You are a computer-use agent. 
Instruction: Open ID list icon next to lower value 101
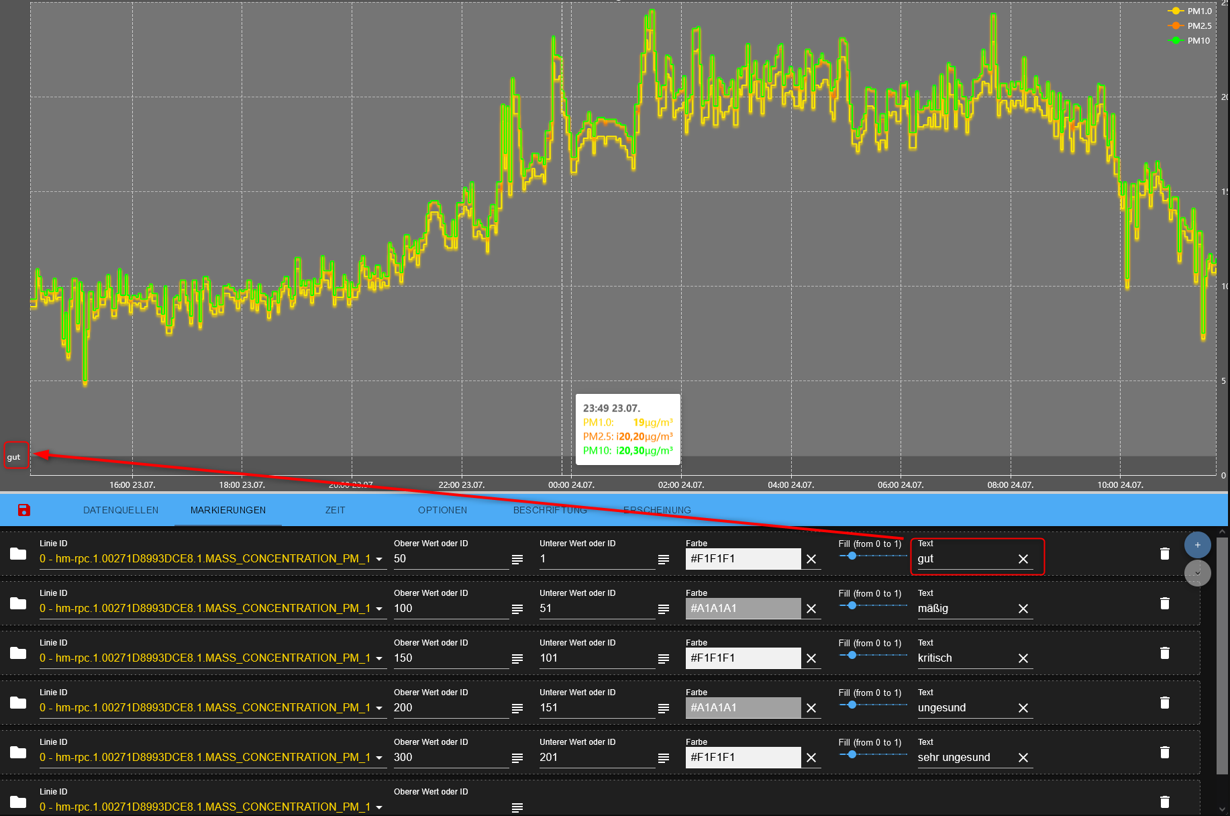point(664,658)
